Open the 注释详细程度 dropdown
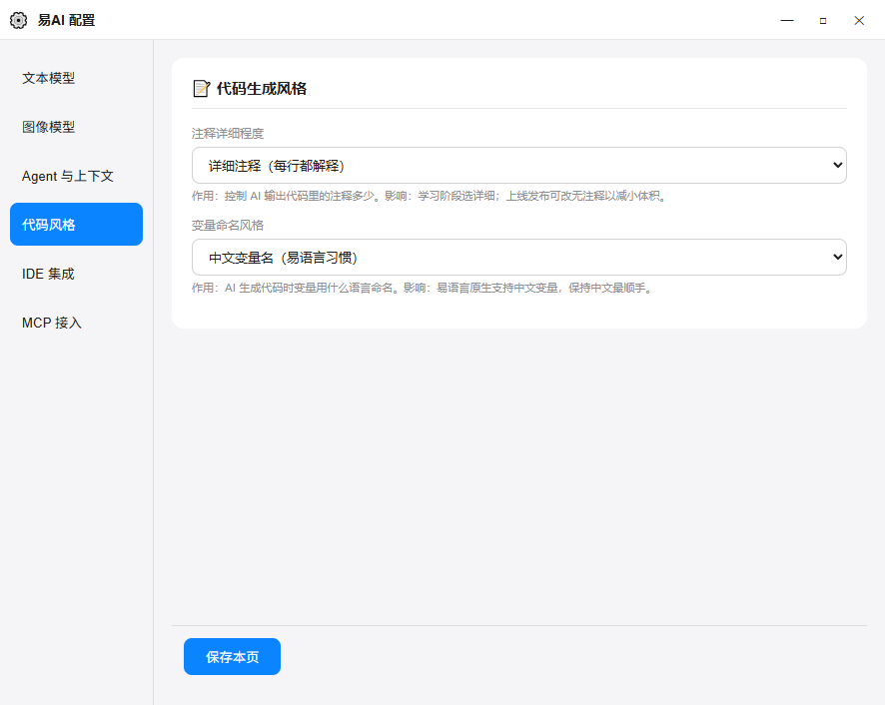The image size is (885, 705). click(518, 166)
